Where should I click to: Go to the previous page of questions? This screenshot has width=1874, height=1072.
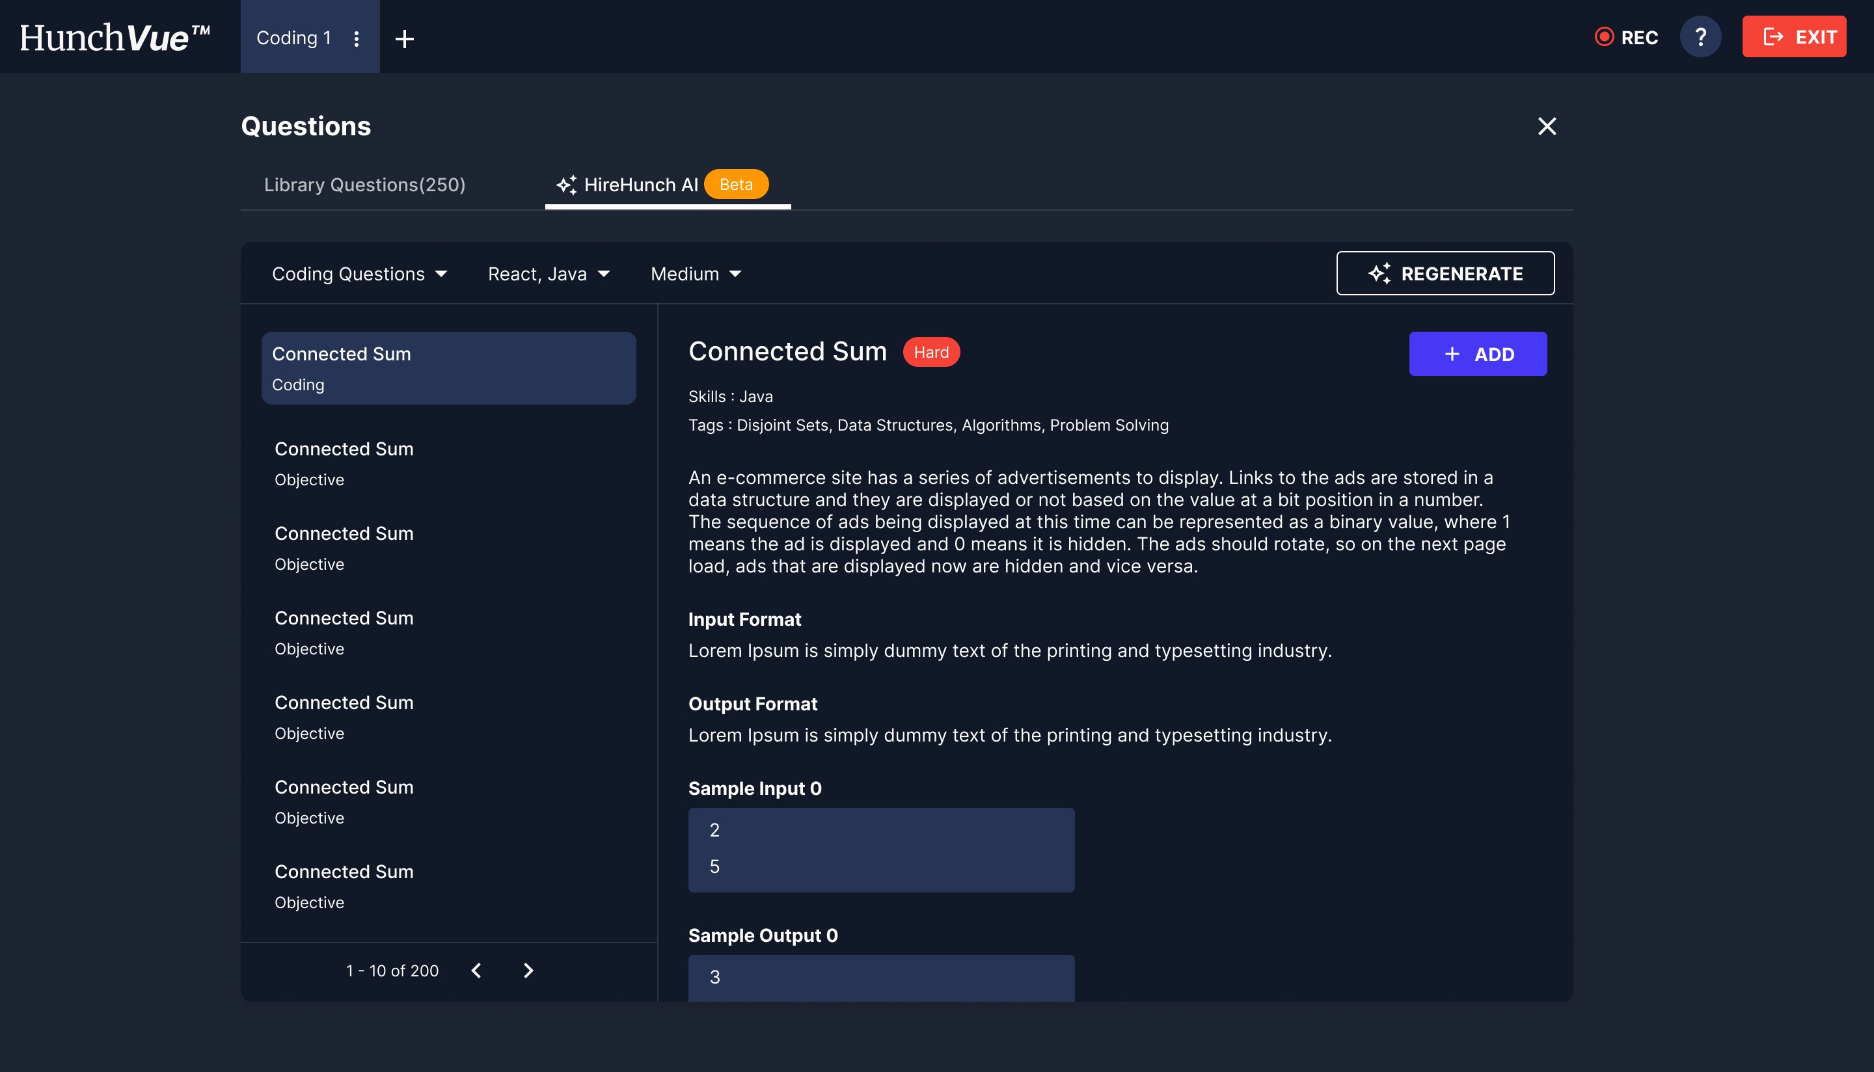(x=476, y=971)
